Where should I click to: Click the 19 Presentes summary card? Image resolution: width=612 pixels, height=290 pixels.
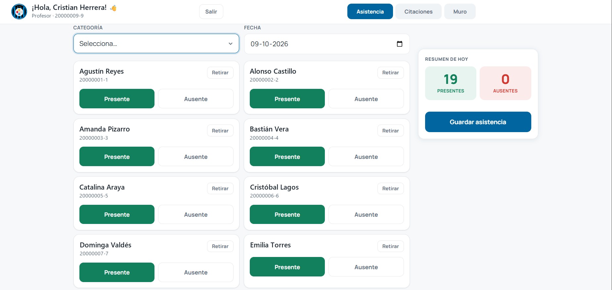[451, 83]
